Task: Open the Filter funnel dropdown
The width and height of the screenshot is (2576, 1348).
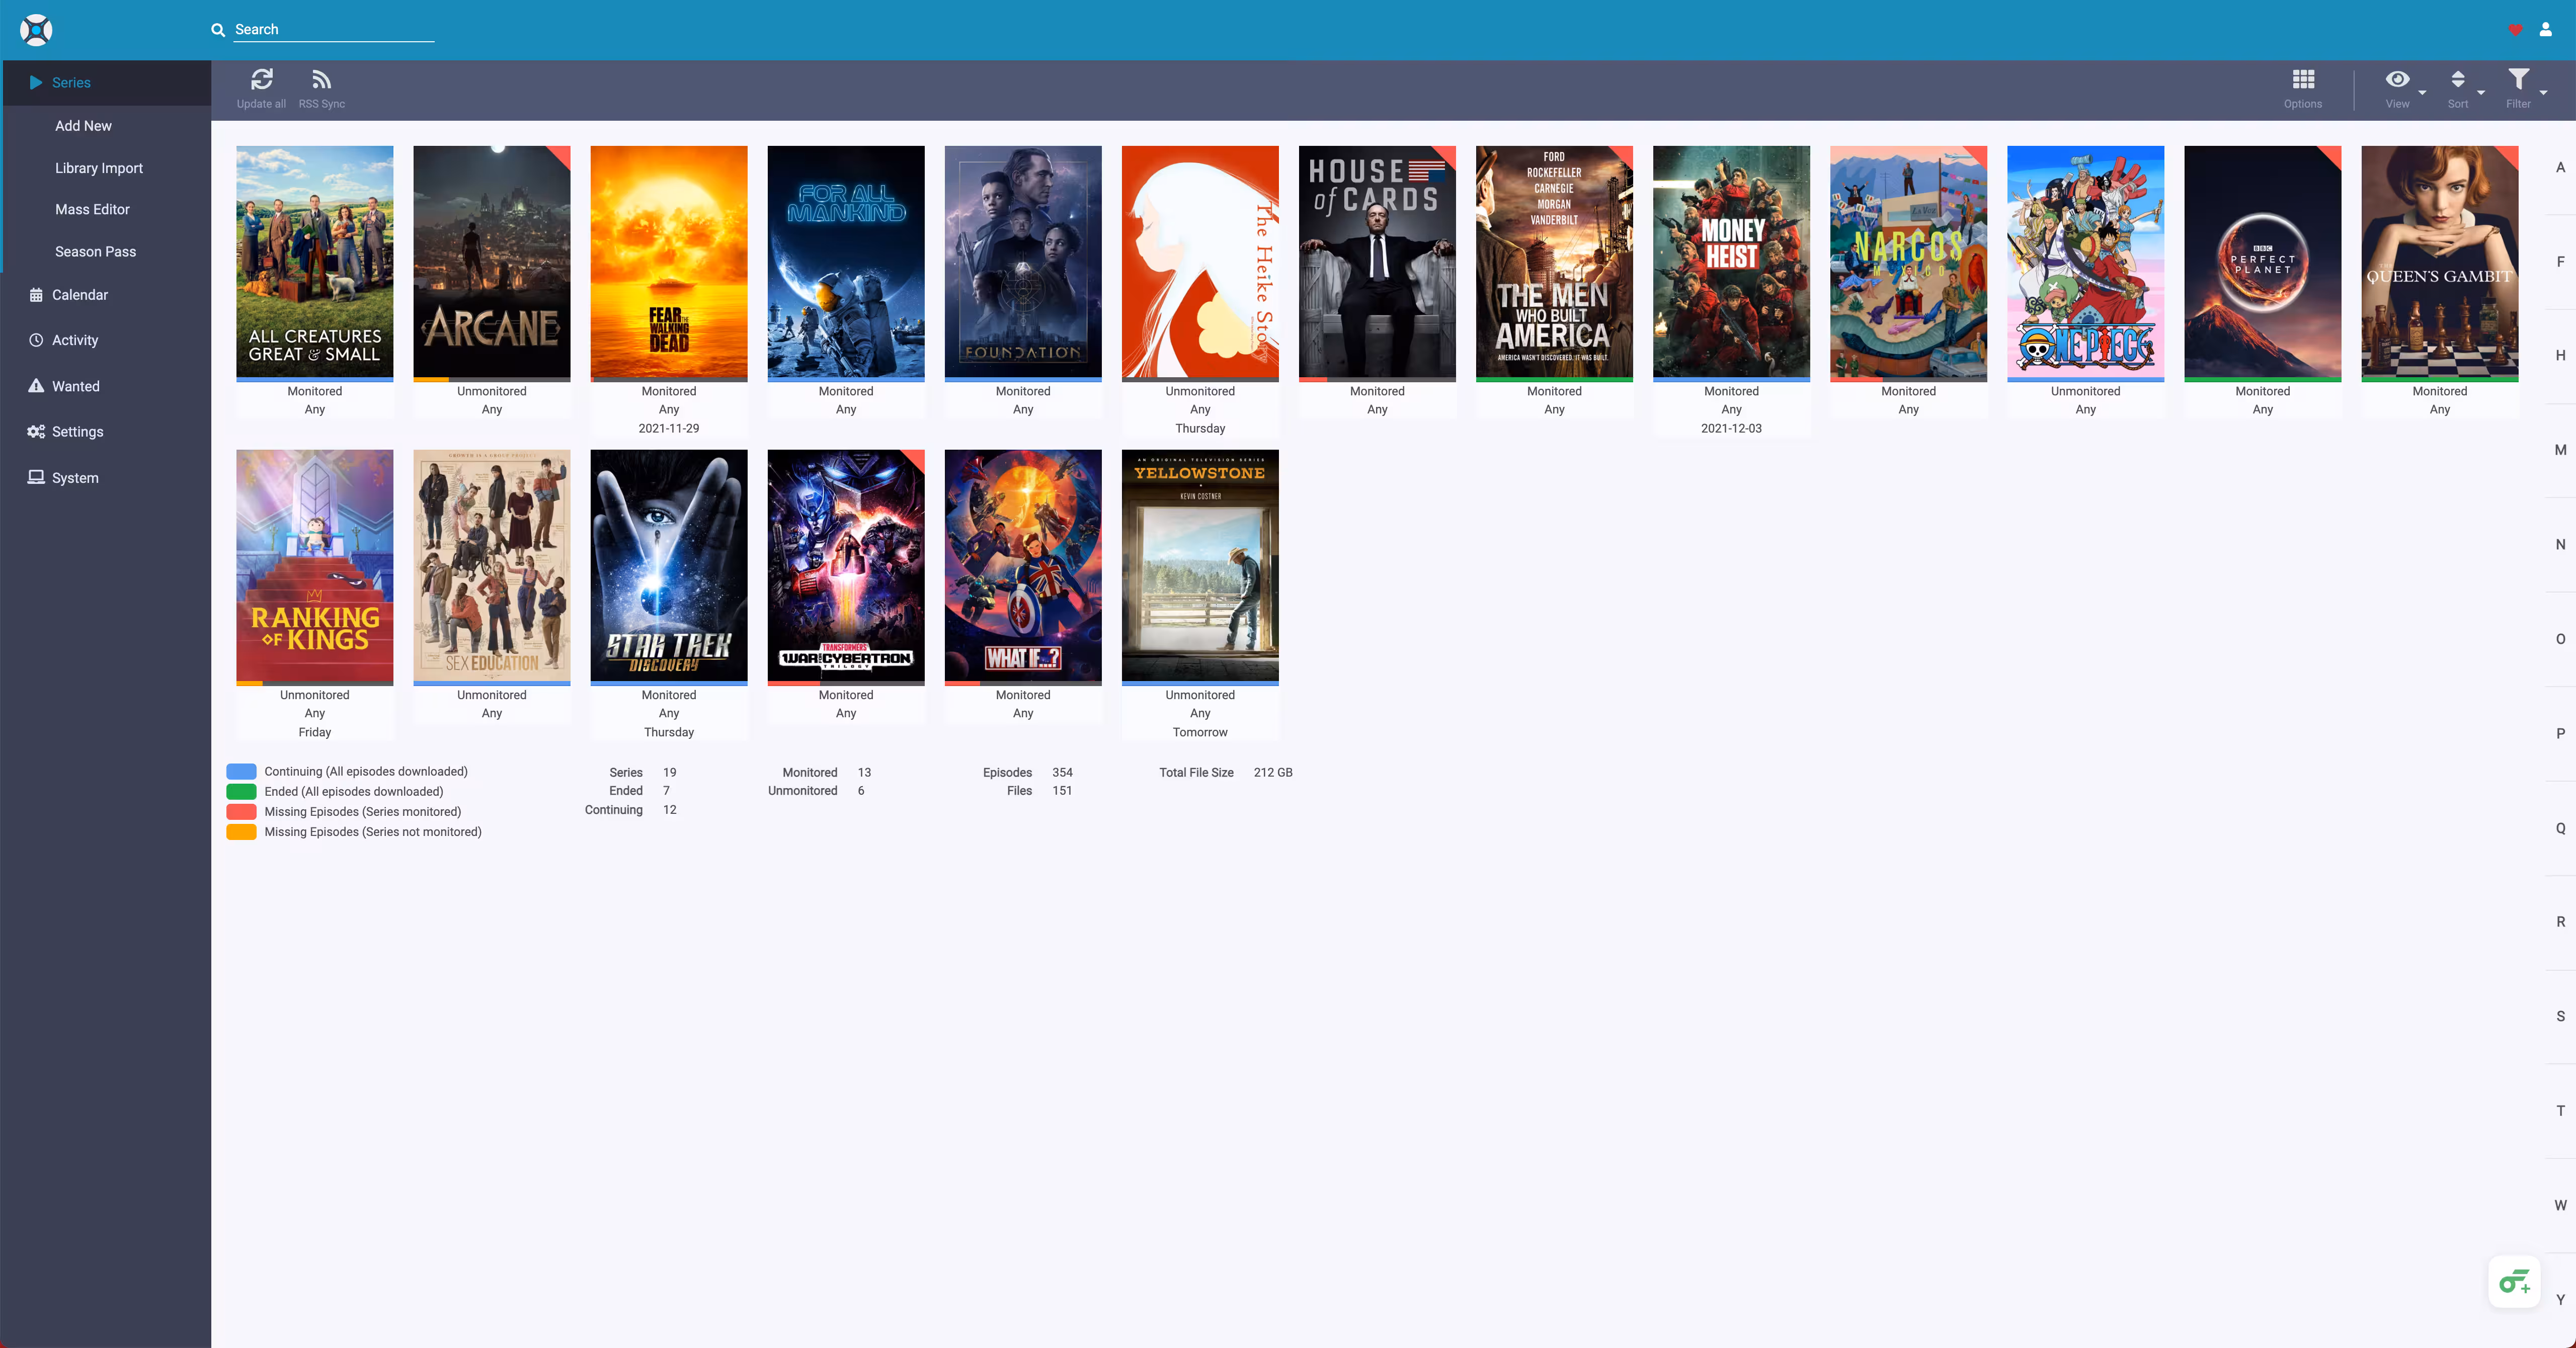Action: [2518, 80]
